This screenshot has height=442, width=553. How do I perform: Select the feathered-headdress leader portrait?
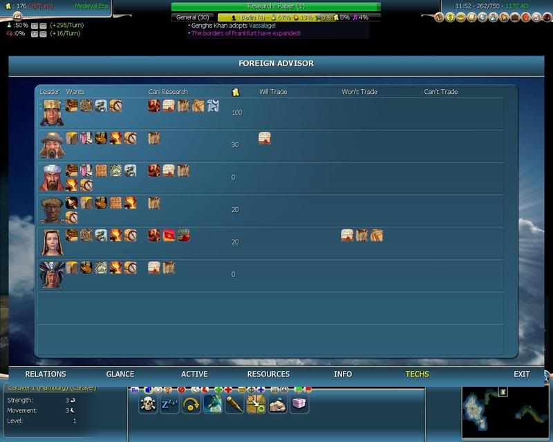52,275
